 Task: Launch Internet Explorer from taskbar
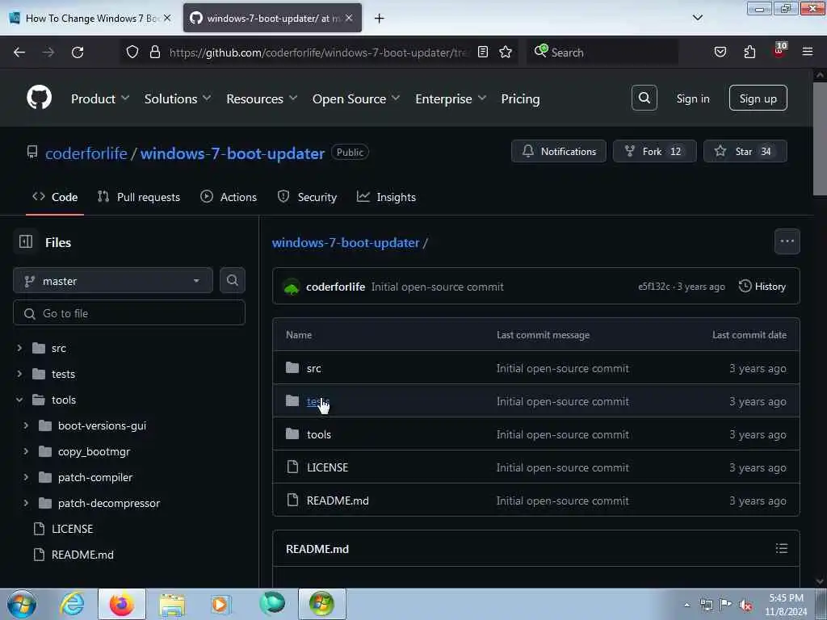72,604
